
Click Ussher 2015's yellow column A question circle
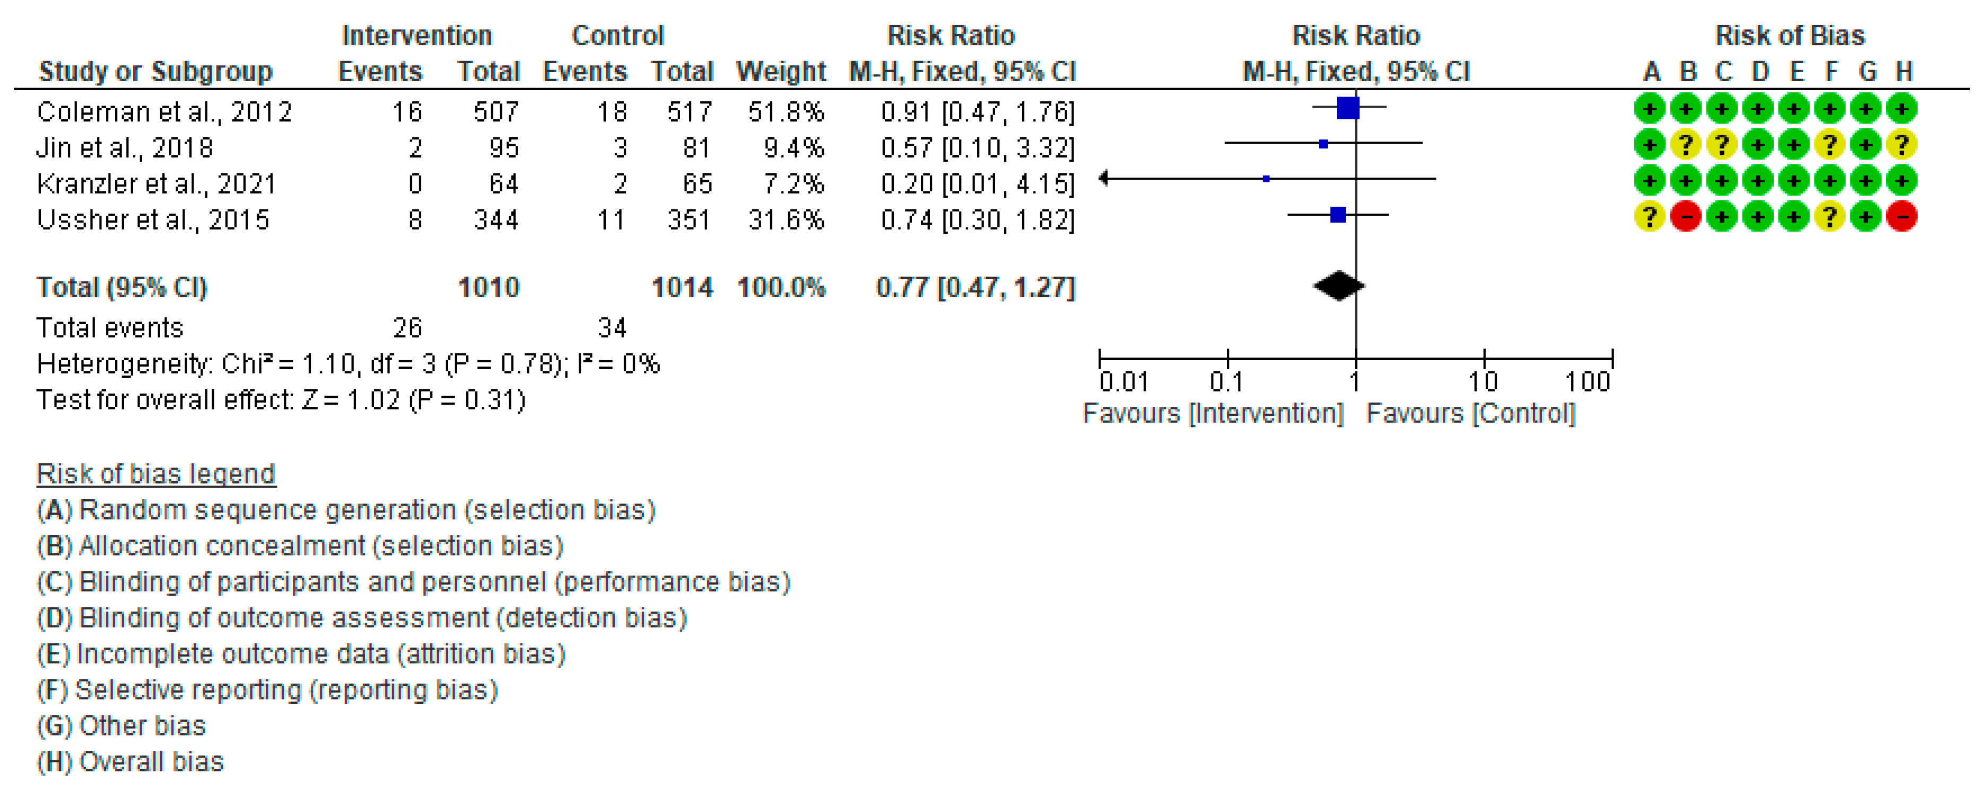[1649, 217]
